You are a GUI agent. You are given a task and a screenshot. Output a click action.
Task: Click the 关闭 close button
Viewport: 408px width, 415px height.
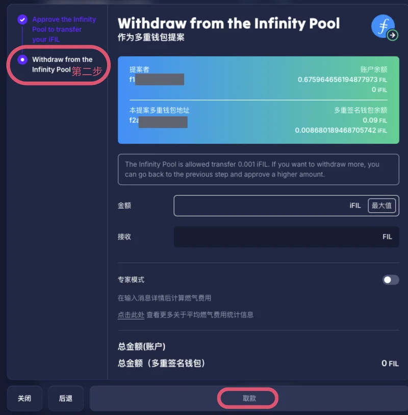tap(24, 398)
